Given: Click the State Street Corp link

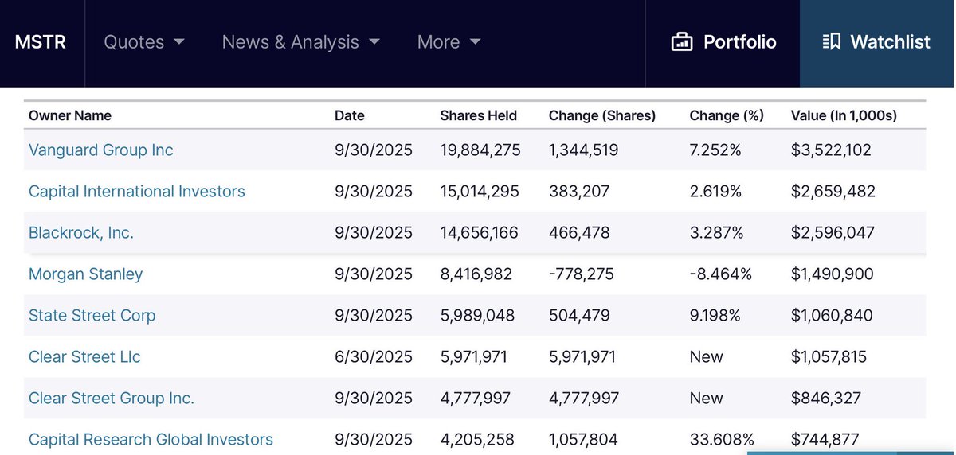Looking at the screenshot, I should point(92,315).
